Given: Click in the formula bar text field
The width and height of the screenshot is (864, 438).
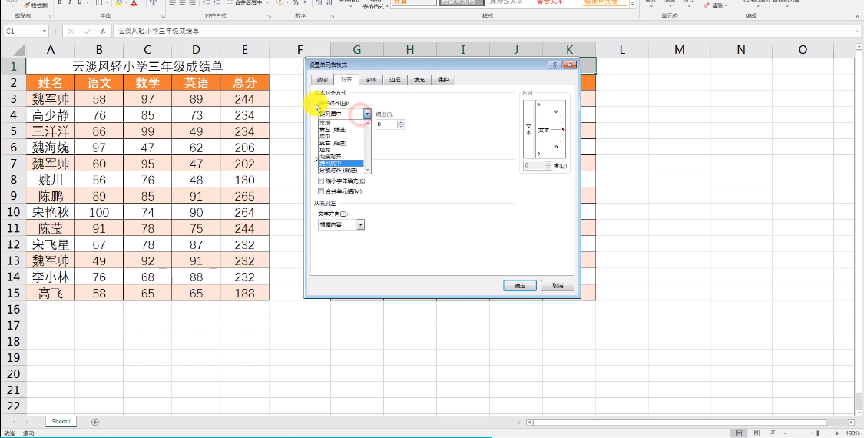Looking at the screenshot, I should (x=484, y=32).
